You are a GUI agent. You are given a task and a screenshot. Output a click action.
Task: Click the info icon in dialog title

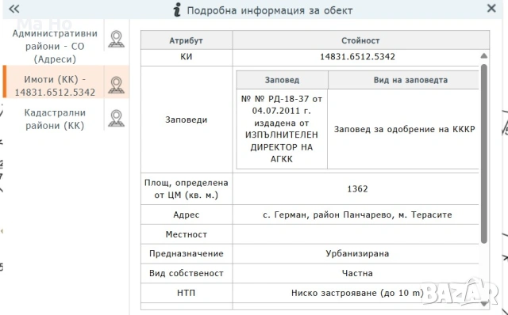177,9
